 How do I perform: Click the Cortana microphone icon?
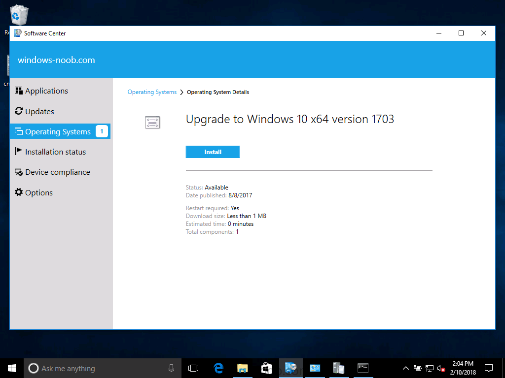click(171, 368)
